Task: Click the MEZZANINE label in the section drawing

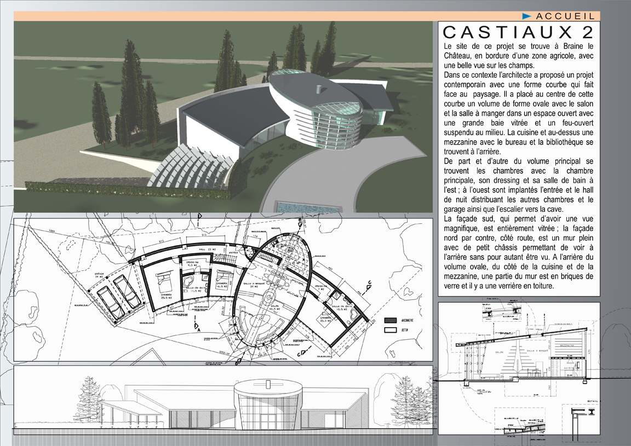Action: click(568, 345)
